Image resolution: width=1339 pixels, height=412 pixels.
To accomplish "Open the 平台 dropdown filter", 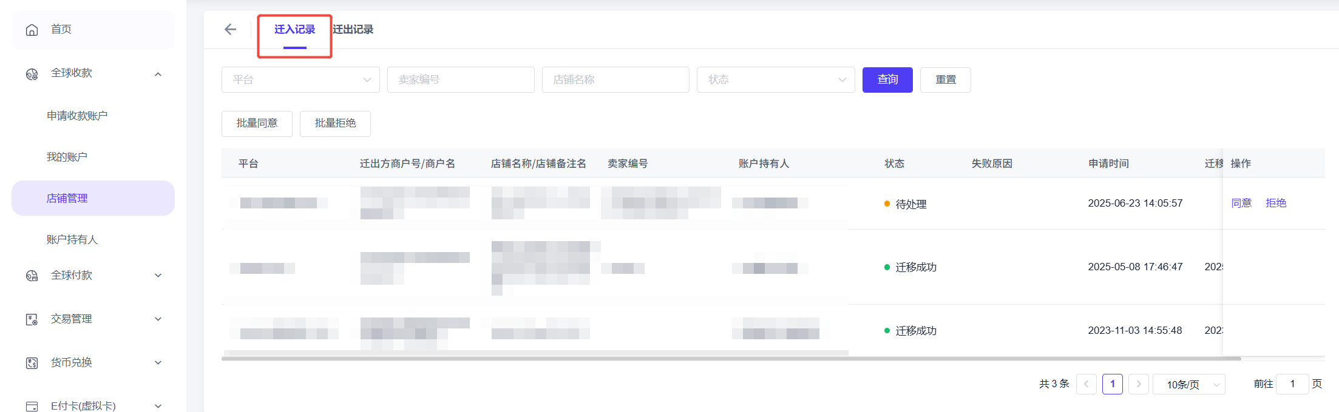I will (x=300, y=80).
